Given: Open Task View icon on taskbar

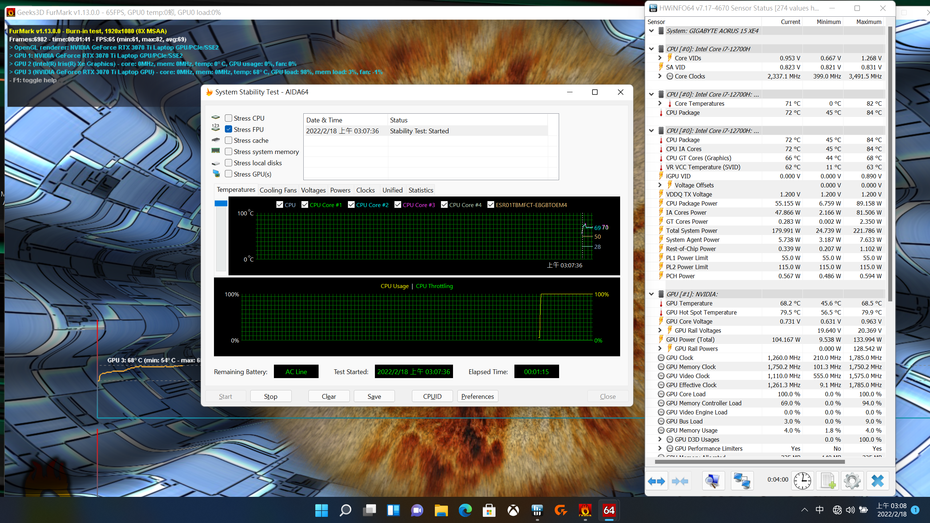Looking at the screenshot, I should tap(369, 510).
